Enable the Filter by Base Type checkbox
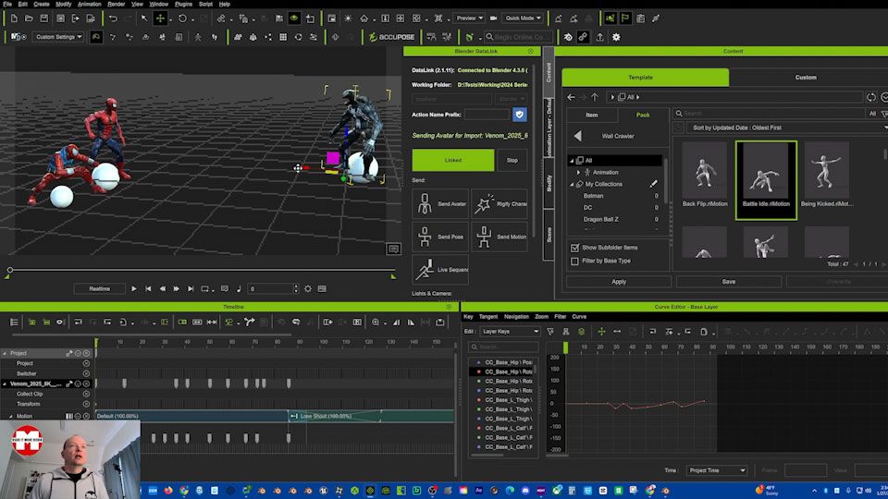Viewport: 888px width, 499px height. (x=574, y=261)
